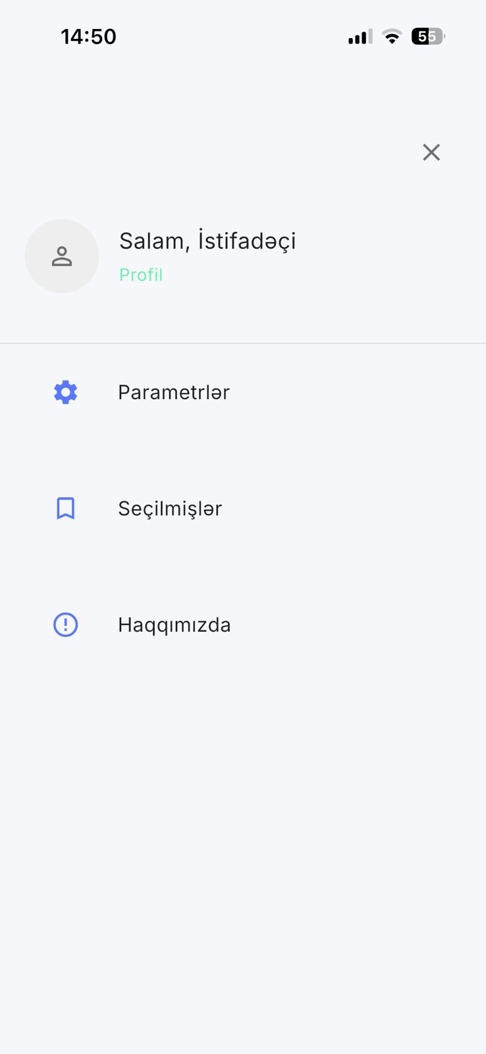Screen dimensions: 486x1054
Task: Tap the battery percentage number 55
Action: pos(427,37)
